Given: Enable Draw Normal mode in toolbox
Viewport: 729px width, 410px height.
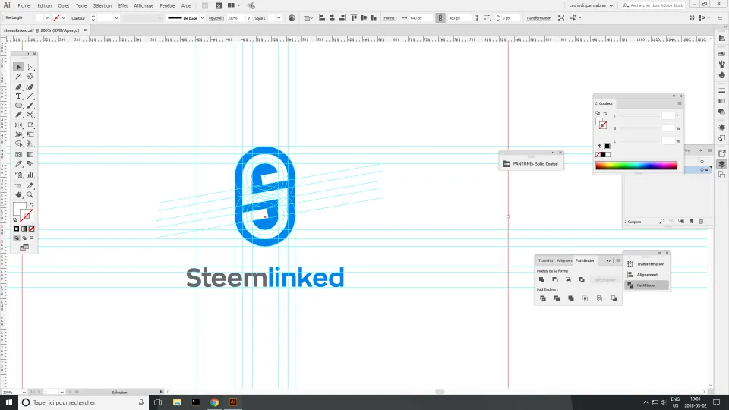Looking at the screenshot, I should click(x=17, y=238).
